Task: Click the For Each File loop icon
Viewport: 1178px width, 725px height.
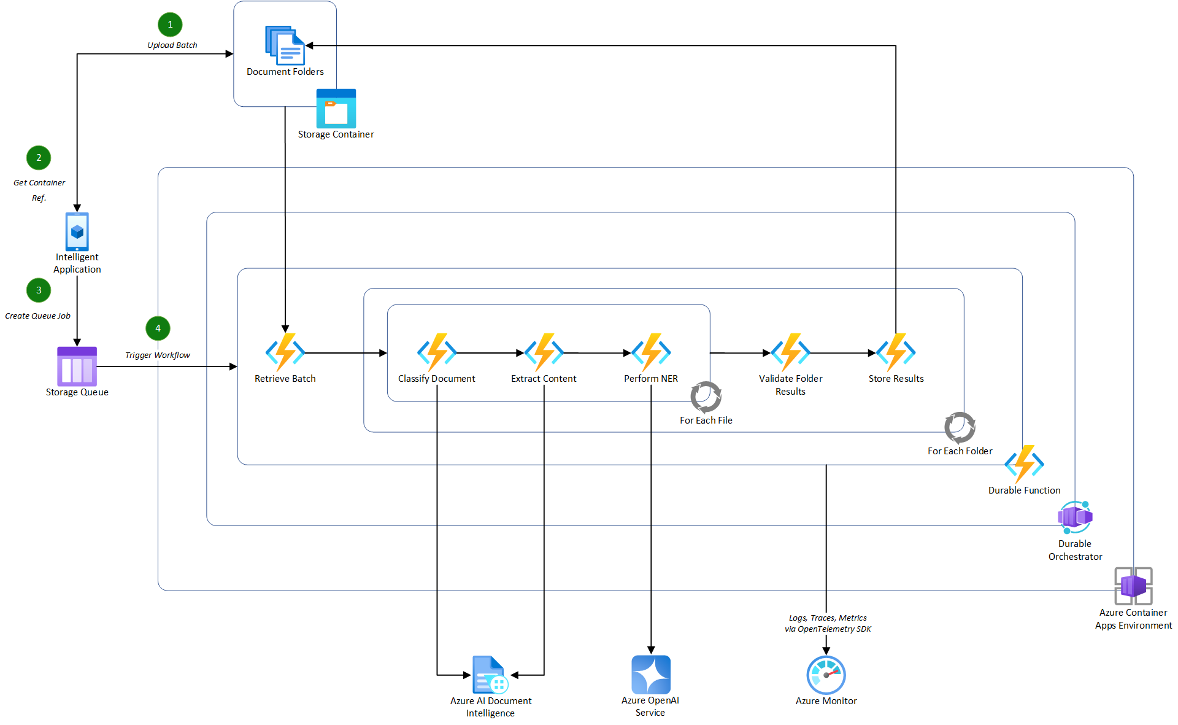Action: (x=706, y=397)
